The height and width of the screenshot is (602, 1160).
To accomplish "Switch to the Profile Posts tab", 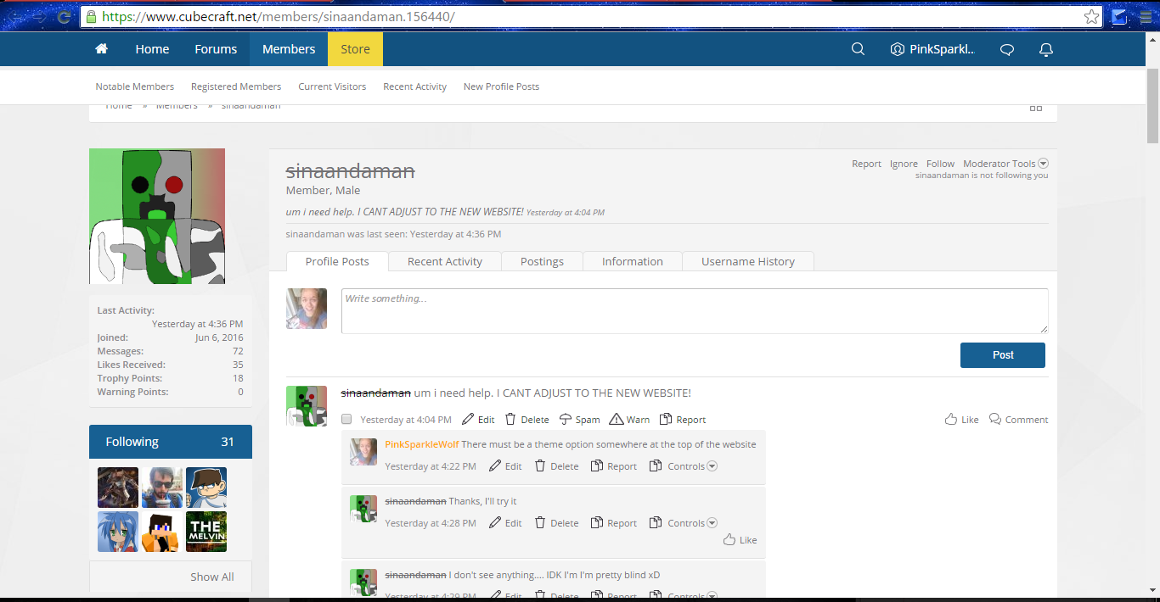I will coord(337,261).
